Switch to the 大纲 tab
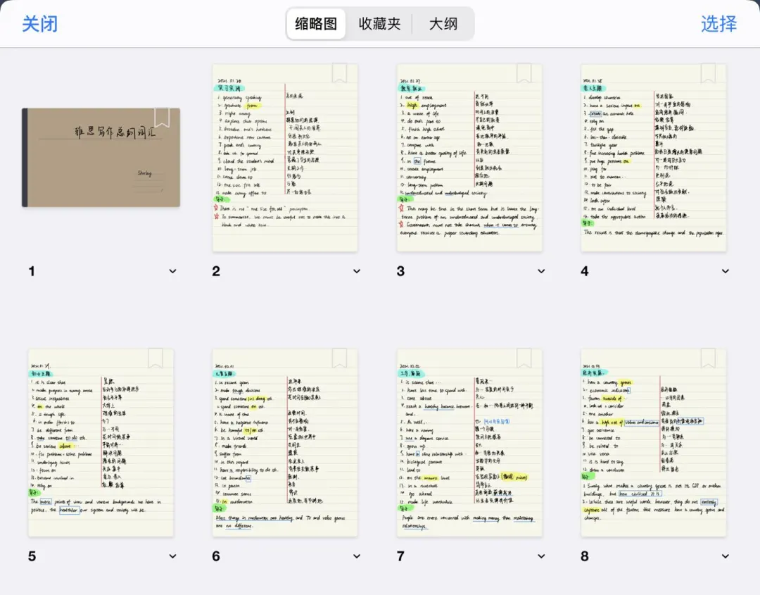 pos(443,24)
